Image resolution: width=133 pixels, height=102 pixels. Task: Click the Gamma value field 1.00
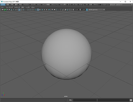(x=83, y=10)
